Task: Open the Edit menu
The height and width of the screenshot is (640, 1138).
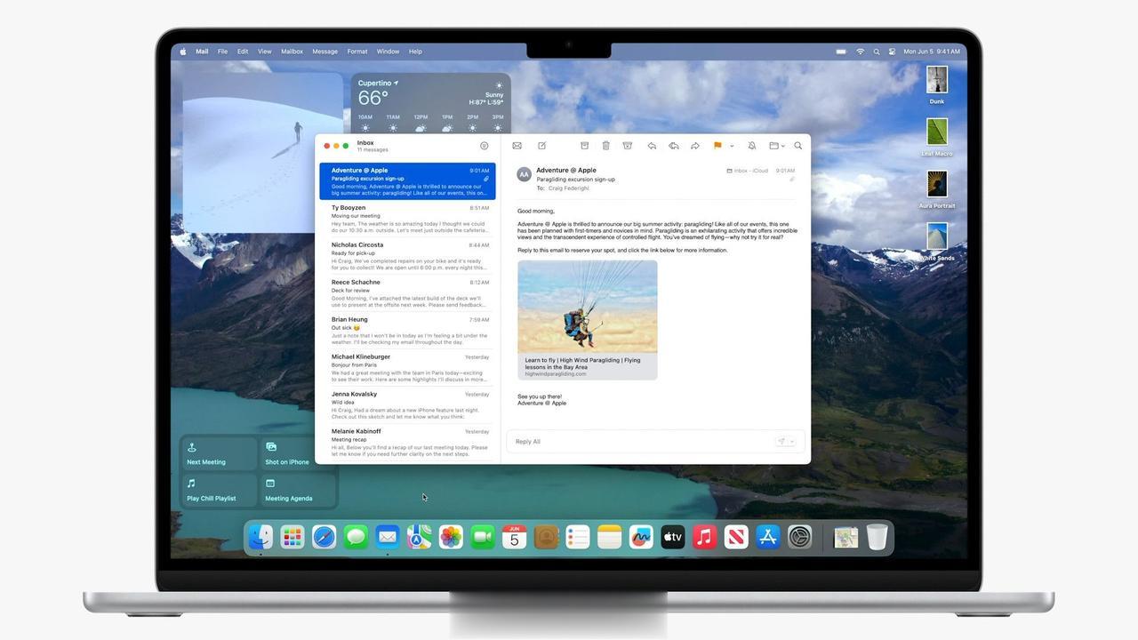Action: [242, 52]
